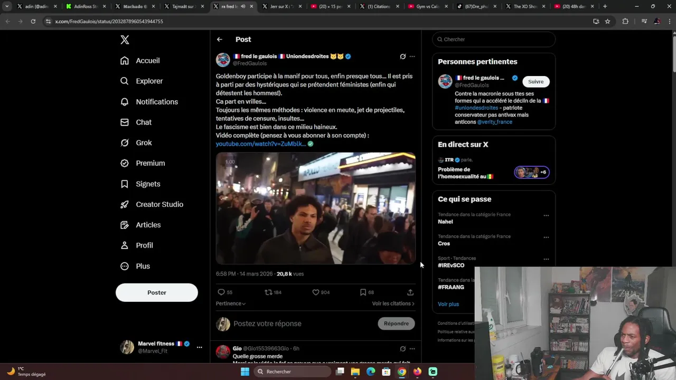Click Windows Start button
The image size is (676, 380).
[x=245, y=372]
